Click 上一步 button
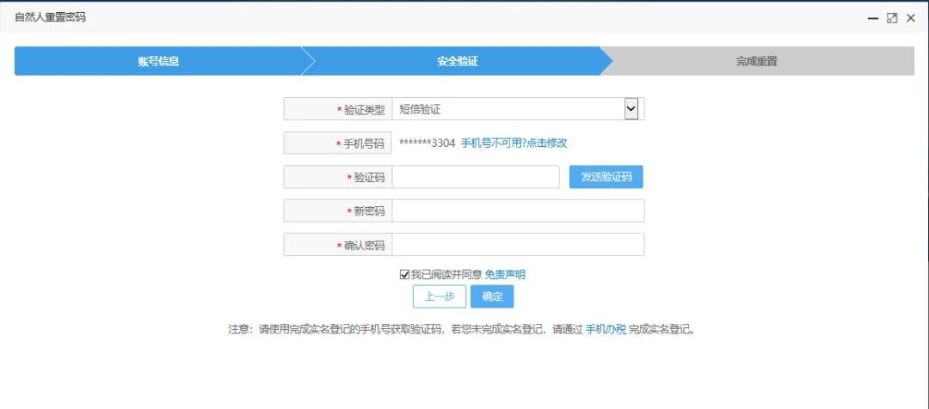The image size is (929, 409). point(439,296)
